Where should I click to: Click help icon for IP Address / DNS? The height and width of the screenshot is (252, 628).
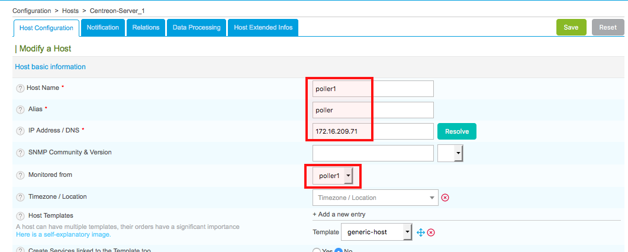(20, 131)
